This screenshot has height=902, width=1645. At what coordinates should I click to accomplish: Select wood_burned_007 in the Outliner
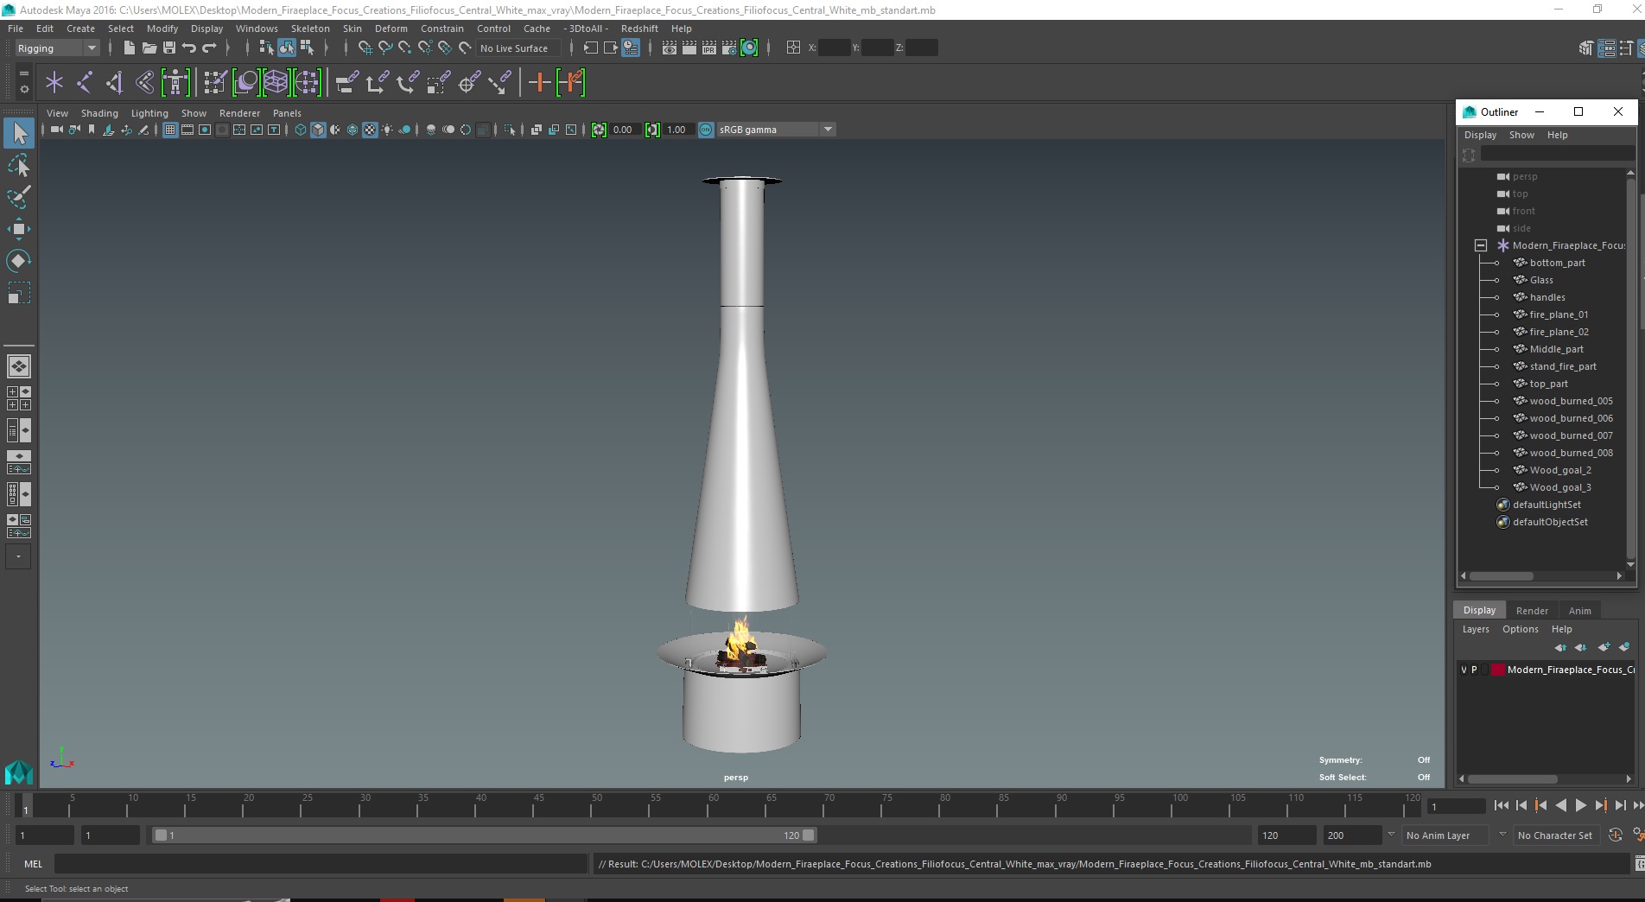tap(1571, 435)
